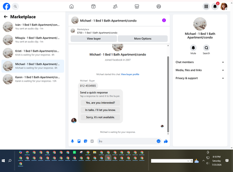
Task: Open Iván apartment conversation
Action: point(33,27)
